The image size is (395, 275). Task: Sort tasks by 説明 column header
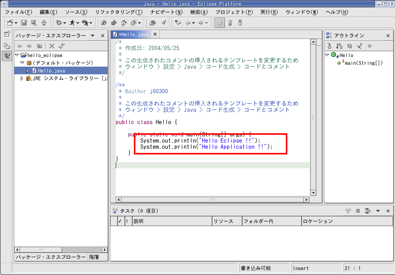(x=172, y=221)
